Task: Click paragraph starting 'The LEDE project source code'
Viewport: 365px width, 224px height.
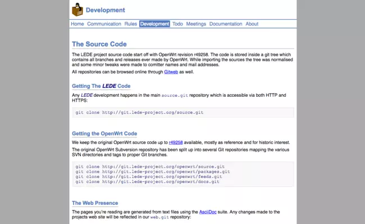Action: click(x=182, y=60)
